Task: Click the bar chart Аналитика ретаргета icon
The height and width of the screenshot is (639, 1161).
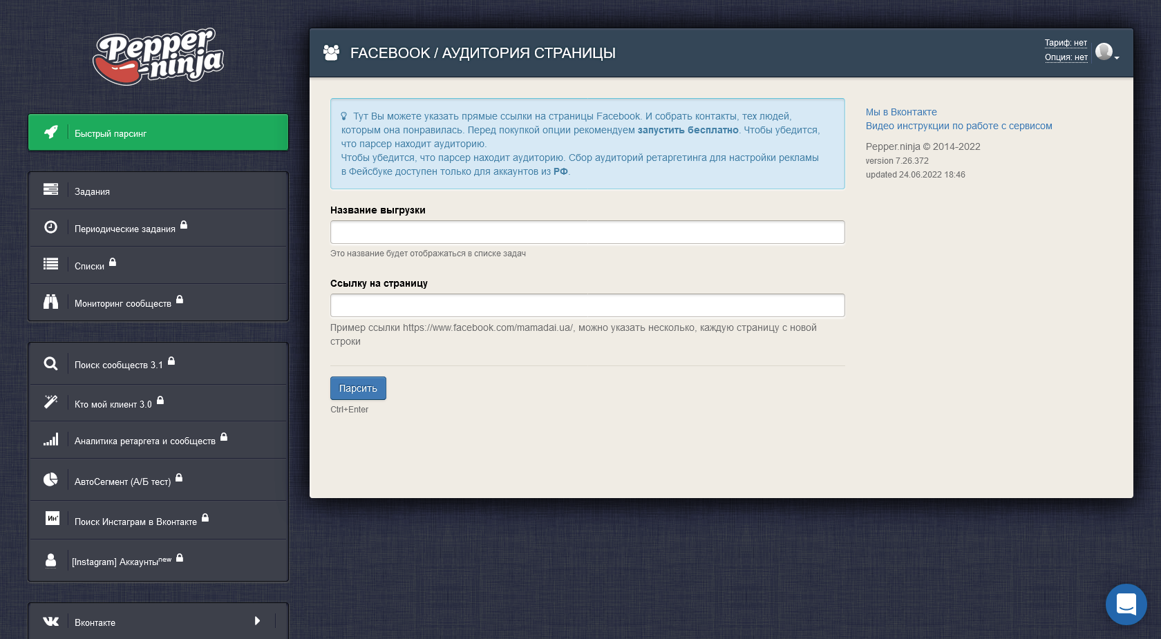Action: (50, 439)
